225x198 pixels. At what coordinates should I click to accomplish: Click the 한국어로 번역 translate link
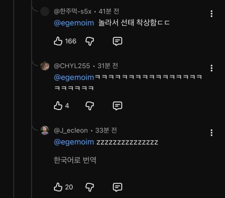pos(75,160)
